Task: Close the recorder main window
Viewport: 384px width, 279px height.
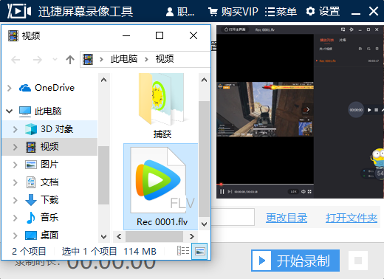Action: 374,11
